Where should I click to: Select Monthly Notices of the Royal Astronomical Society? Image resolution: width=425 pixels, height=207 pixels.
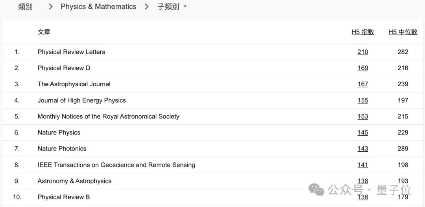point(109,116)
